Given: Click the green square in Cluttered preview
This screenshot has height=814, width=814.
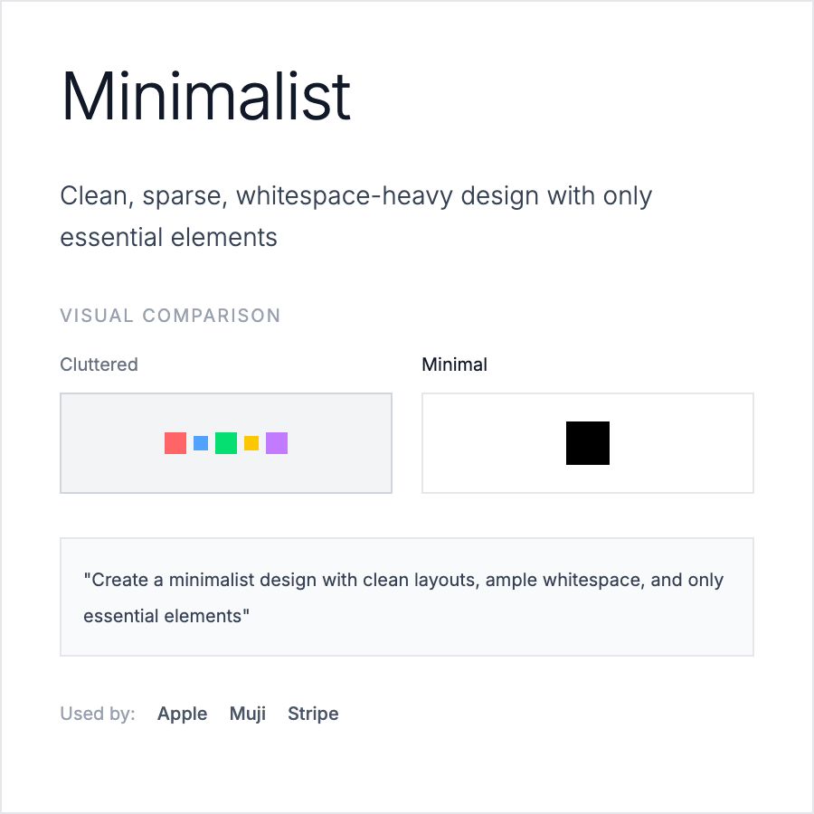Looking at the screenshot, I should pos(226,443).
